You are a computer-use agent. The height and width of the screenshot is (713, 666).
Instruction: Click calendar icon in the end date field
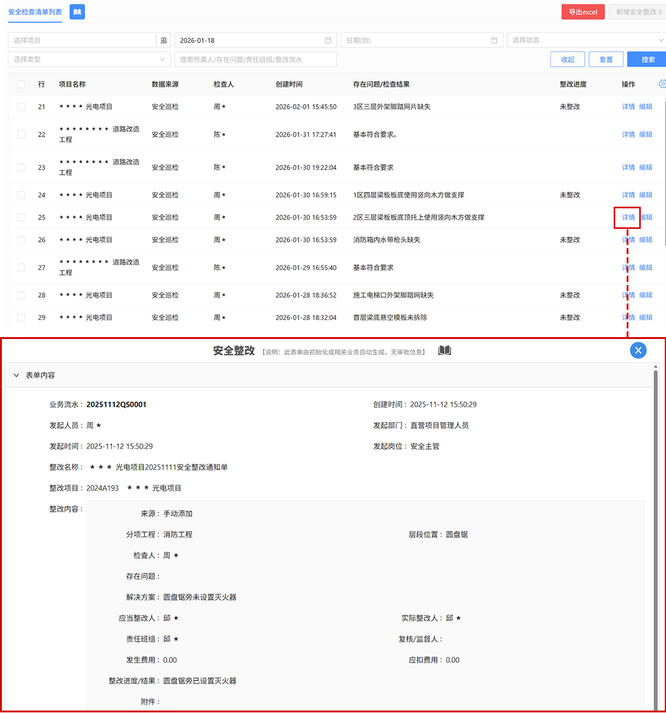494,41
